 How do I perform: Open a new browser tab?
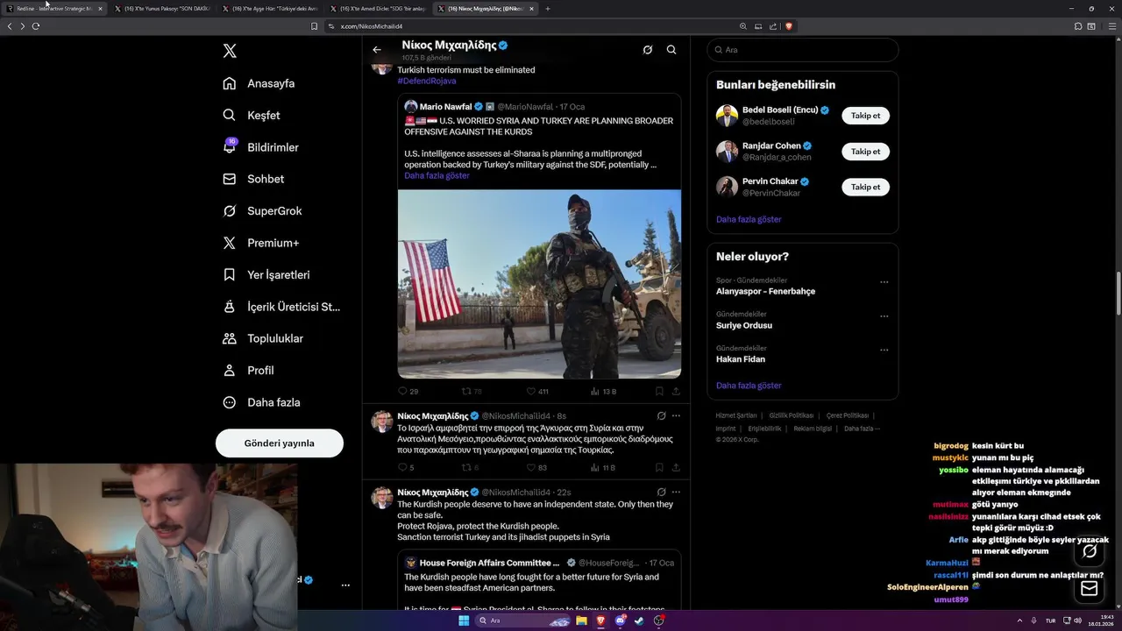coord(548,9)
